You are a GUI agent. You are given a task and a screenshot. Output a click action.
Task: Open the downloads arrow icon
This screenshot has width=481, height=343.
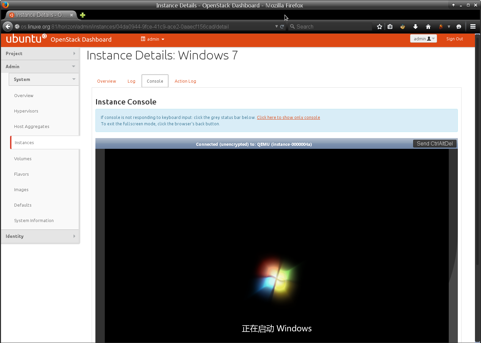[416, 27]
